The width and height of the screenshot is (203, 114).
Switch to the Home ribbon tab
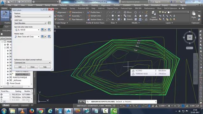[4, 8]
